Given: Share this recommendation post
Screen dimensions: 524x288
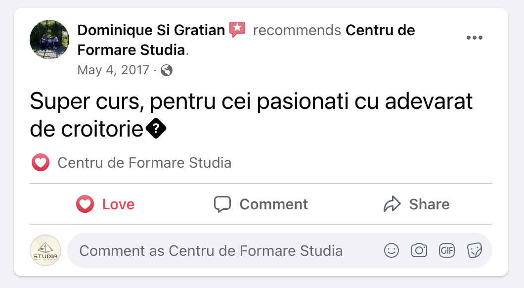Looking at the screenshot, I should (x=417, y=204).
